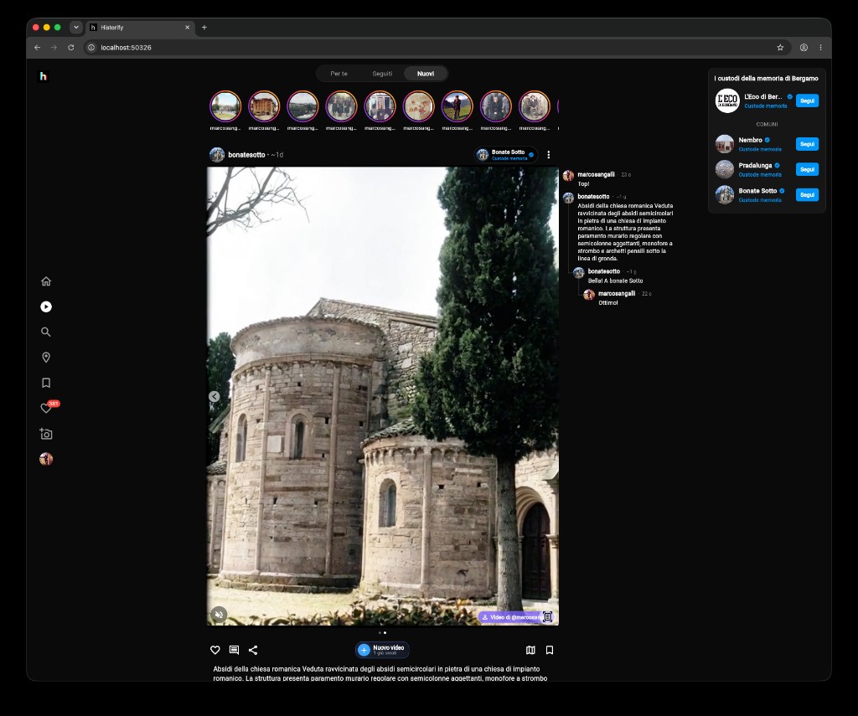Click the first carousel dot under the image
Image resolution: width=858 pixels, height=716 pixels.
(380, 633)
